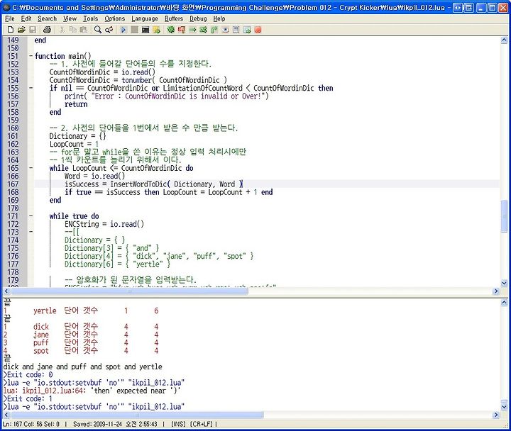Click line number 167 in the margin

pos(13,184)
